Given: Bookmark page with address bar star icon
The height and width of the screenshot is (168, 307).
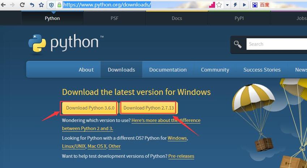Looking at the screenshot, I should click(x=219, y=5).
